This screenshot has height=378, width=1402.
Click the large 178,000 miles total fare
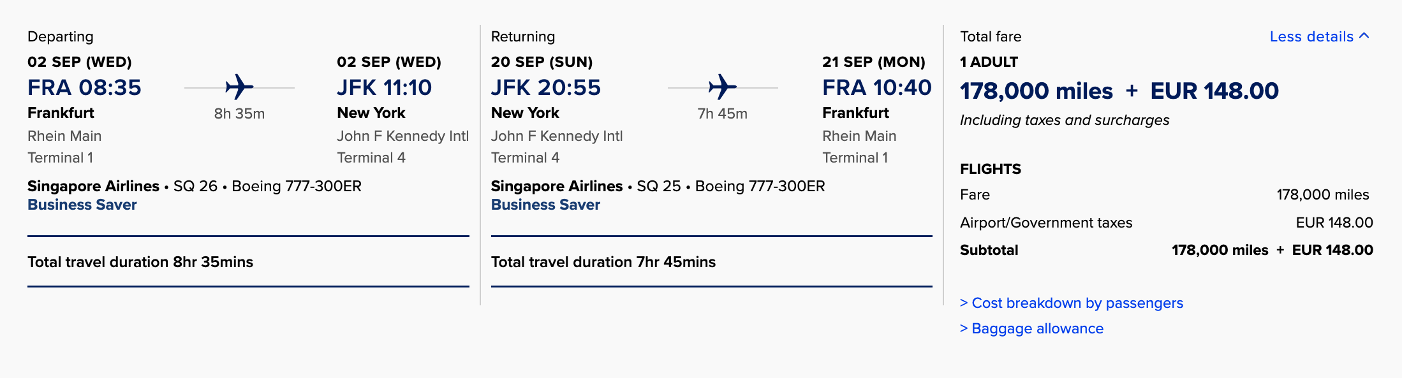1036,91
